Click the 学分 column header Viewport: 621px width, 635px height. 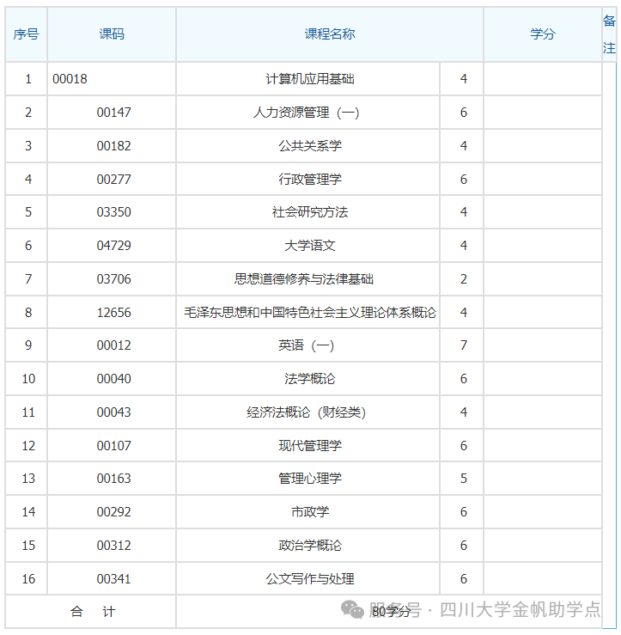click(543, 34)
